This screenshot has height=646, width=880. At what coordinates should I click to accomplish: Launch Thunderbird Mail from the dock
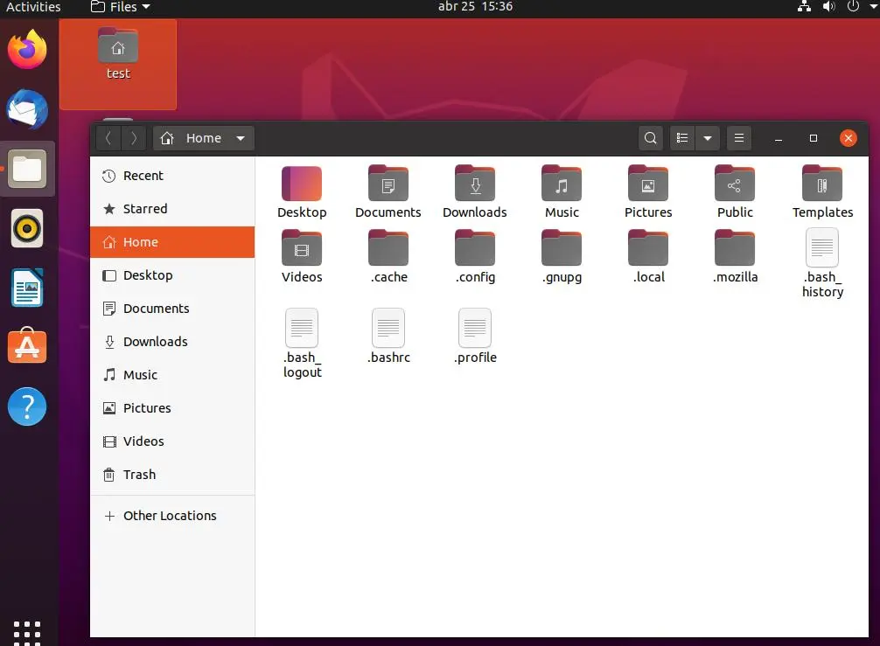(x=27, y=108)
